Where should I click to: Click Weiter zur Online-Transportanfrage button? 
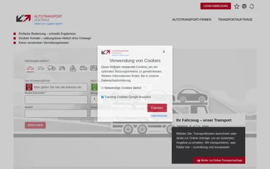point(219,160)
